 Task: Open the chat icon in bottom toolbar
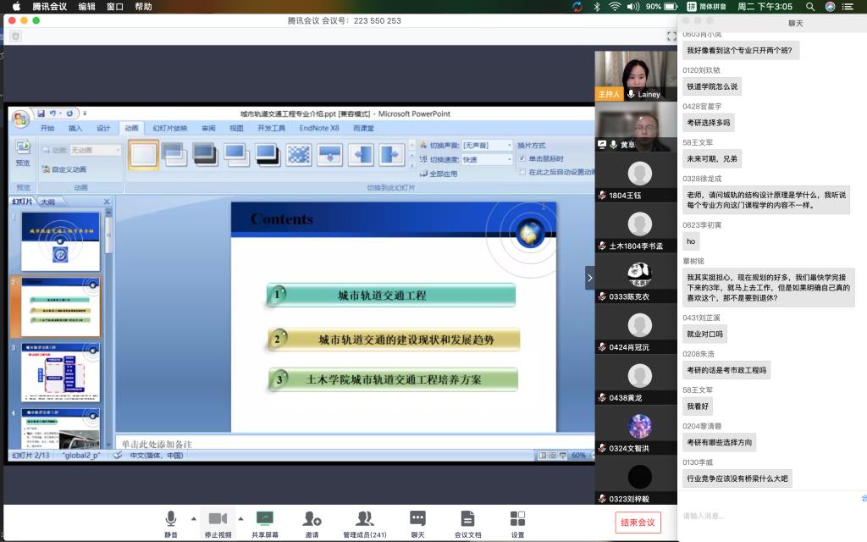(x=417, y=520)
